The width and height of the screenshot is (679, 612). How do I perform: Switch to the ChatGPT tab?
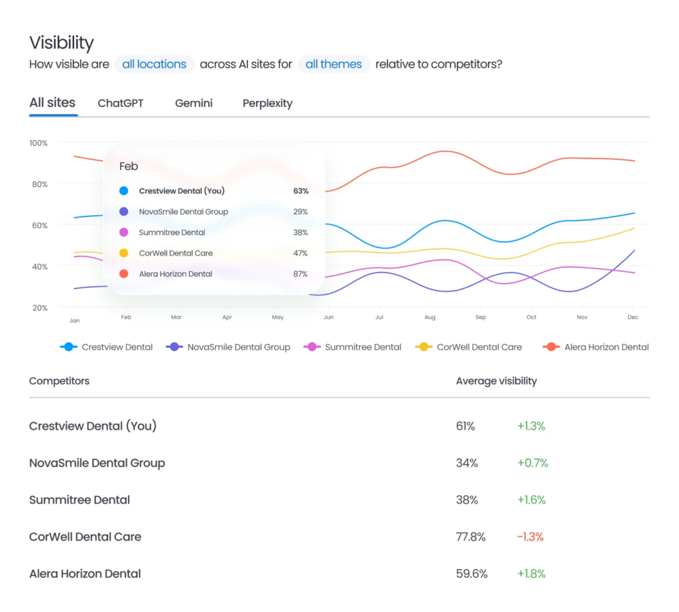[x=120, y=104]
